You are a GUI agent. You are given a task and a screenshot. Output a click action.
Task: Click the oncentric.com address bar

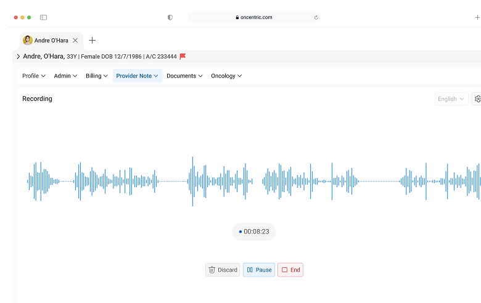pos(254,17)
